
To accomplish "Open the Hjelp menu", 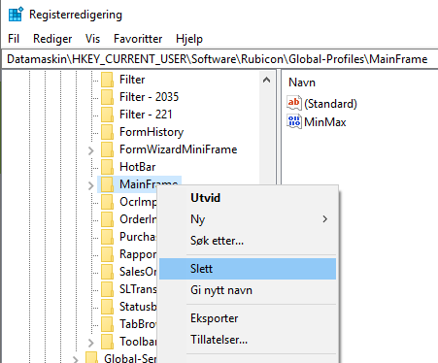I will click(189, 39).
